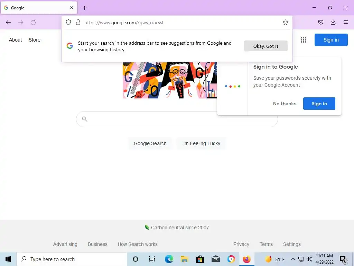This screenshot has width=354, height=266.
Task: Focus the Google search box
Action: click(177, 119)
